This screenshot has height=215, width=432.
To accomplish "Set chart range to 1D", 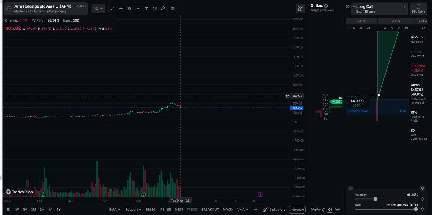I will click(x=8, y=210).
